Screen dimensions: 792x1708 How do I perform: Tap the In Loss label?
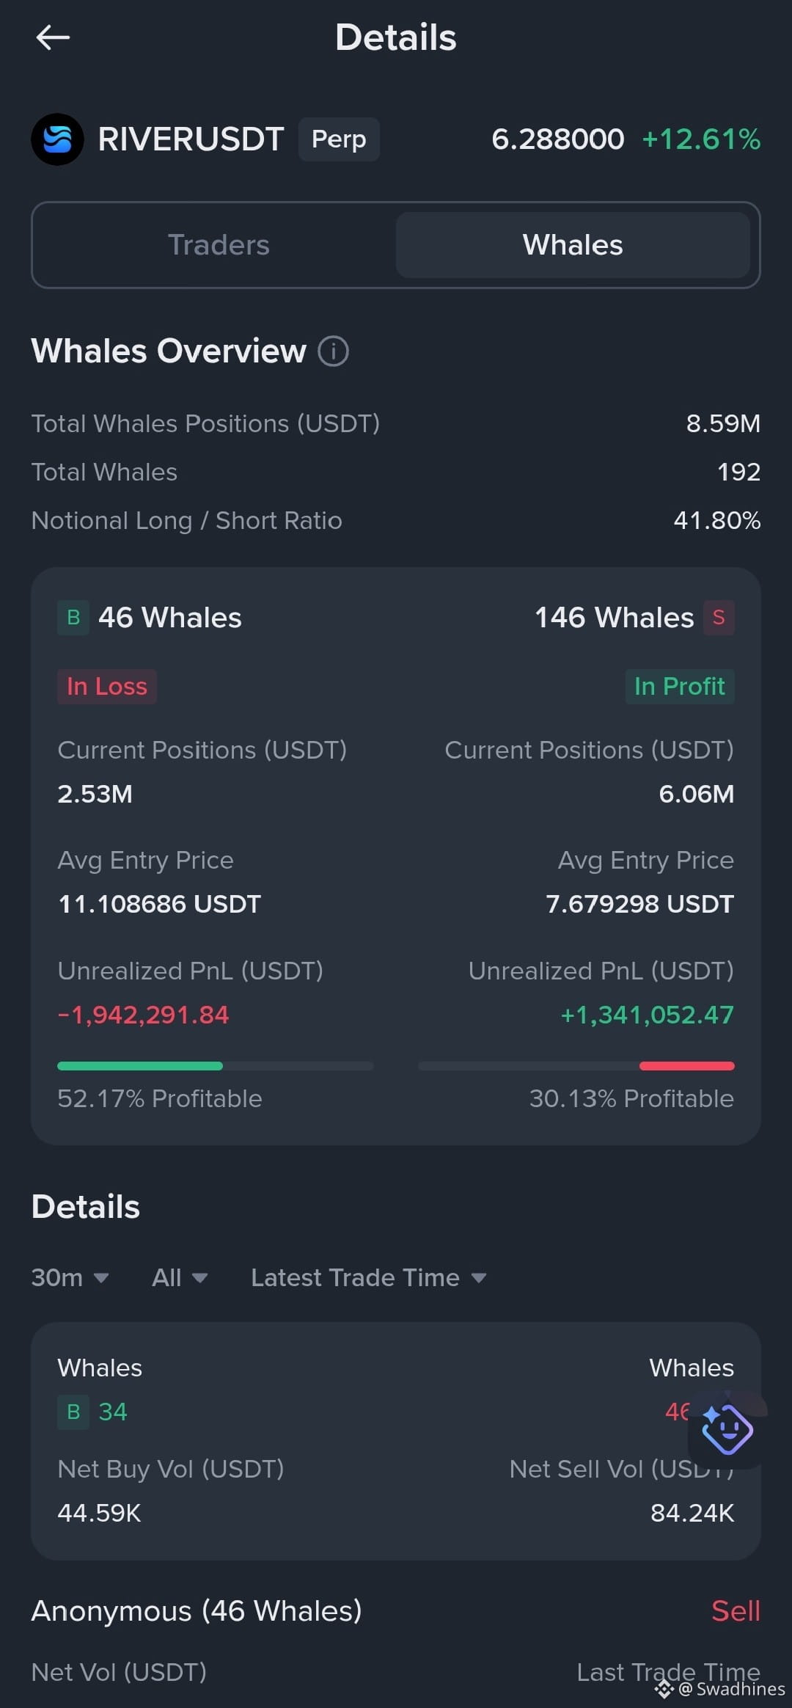(x=107, y=686)
